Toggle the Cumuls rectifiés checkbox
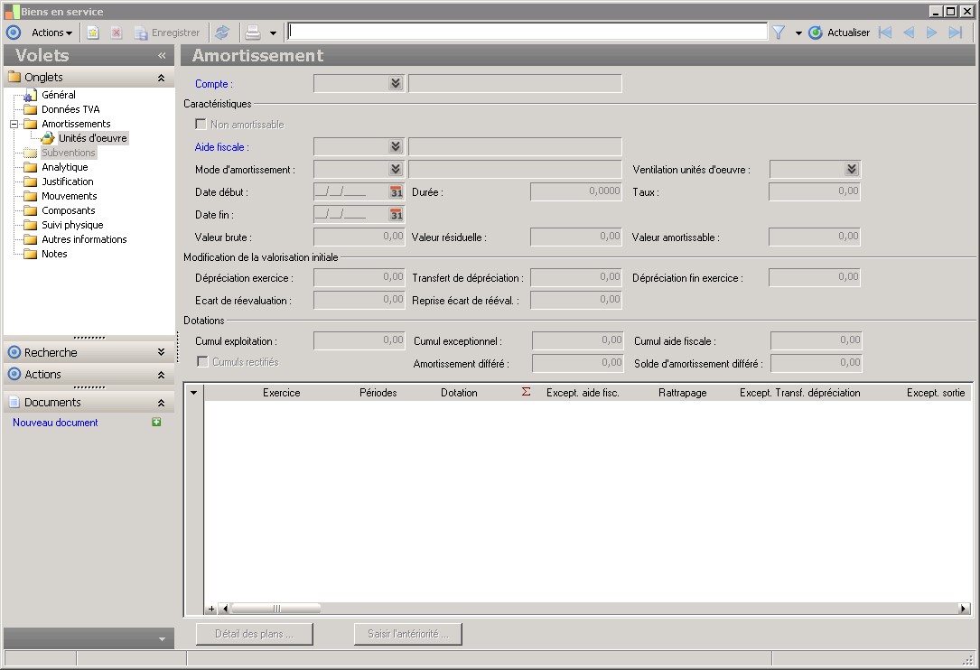This screenshot has width=980, height=670. pos(203,362)
